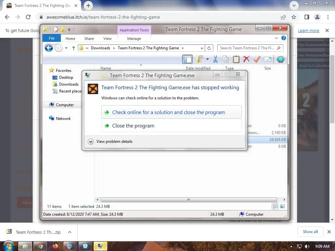
Task: Click the folder options icon in toolbar
Action: 200,59
